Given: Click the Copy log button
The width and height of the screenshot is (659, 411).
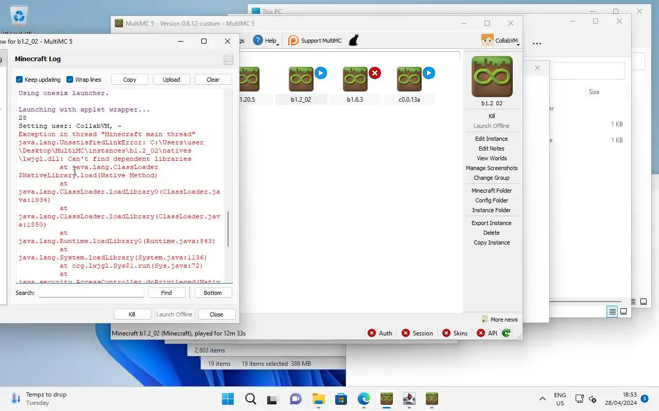Looking at the screenshot, I should [x=130, y=80].
